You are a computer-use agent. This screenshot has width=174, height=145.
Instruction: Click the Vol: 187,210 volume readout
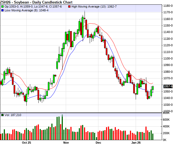pos(13,115)
